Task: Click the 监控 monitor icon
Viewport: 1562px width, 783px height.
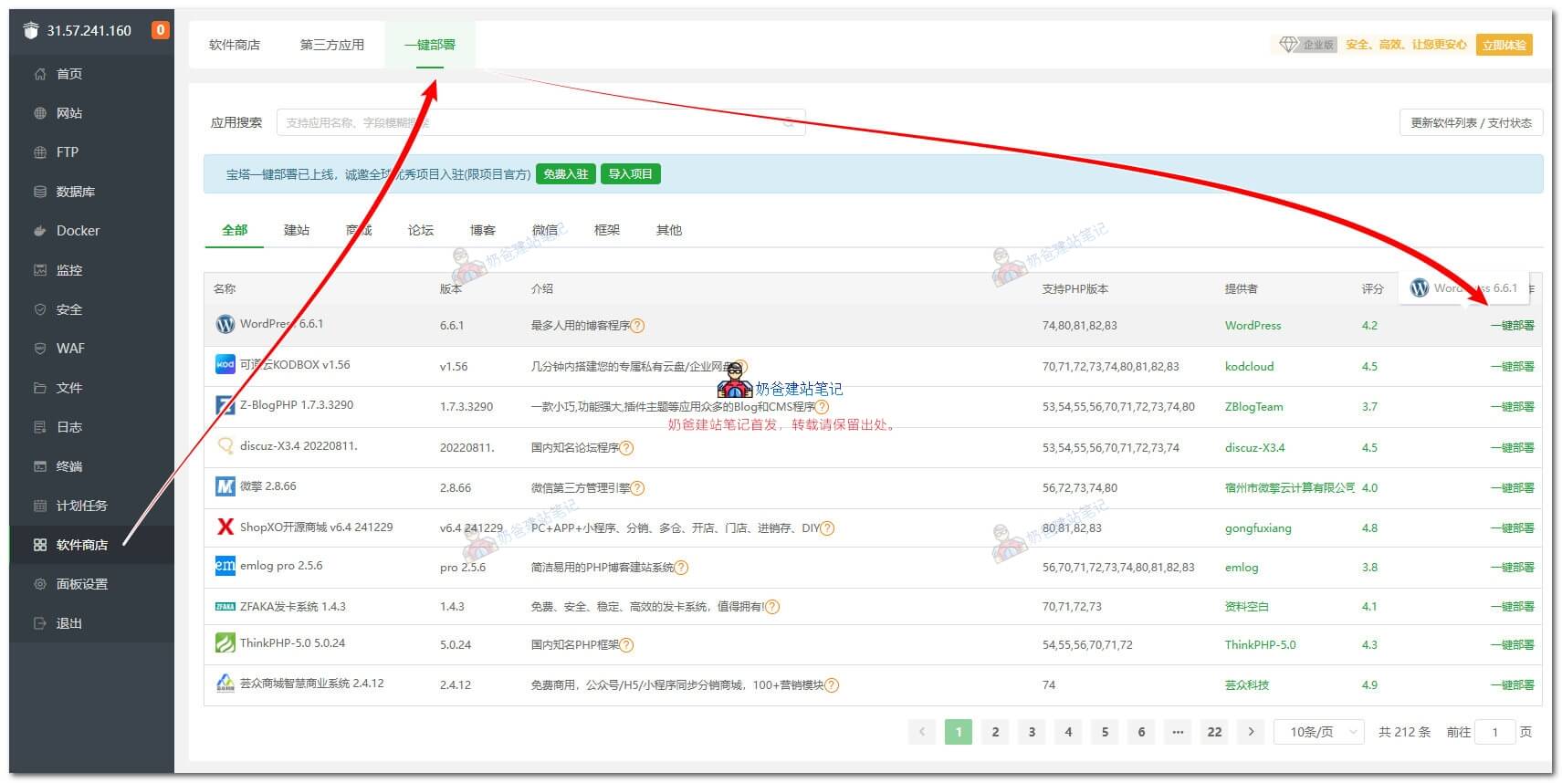Action: [40, 270]
